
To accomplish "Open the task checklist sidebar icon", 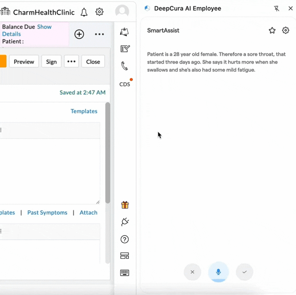I will point(125,49).
